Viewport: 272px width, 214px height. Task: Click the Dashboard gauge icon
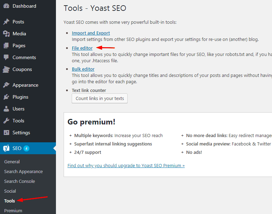[6, 6]
